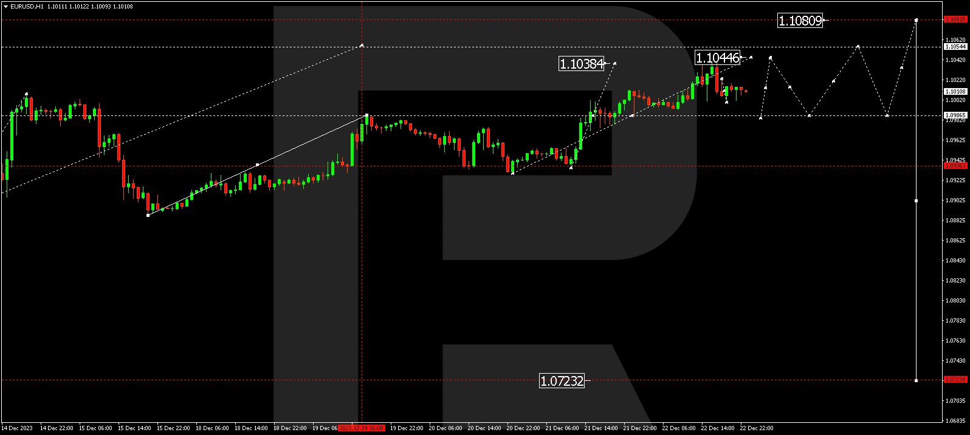Click the 18 Dec 22:00 time axis label
970x435 pixels.
290,428
